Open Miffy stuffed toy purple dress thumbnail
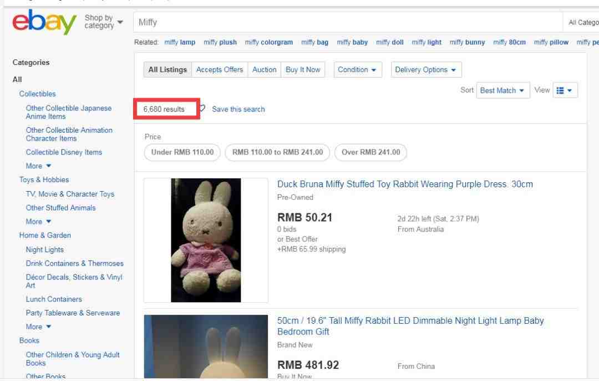Image resolution: width=599 pixels, height=381 pixels. tap(206, 240)
